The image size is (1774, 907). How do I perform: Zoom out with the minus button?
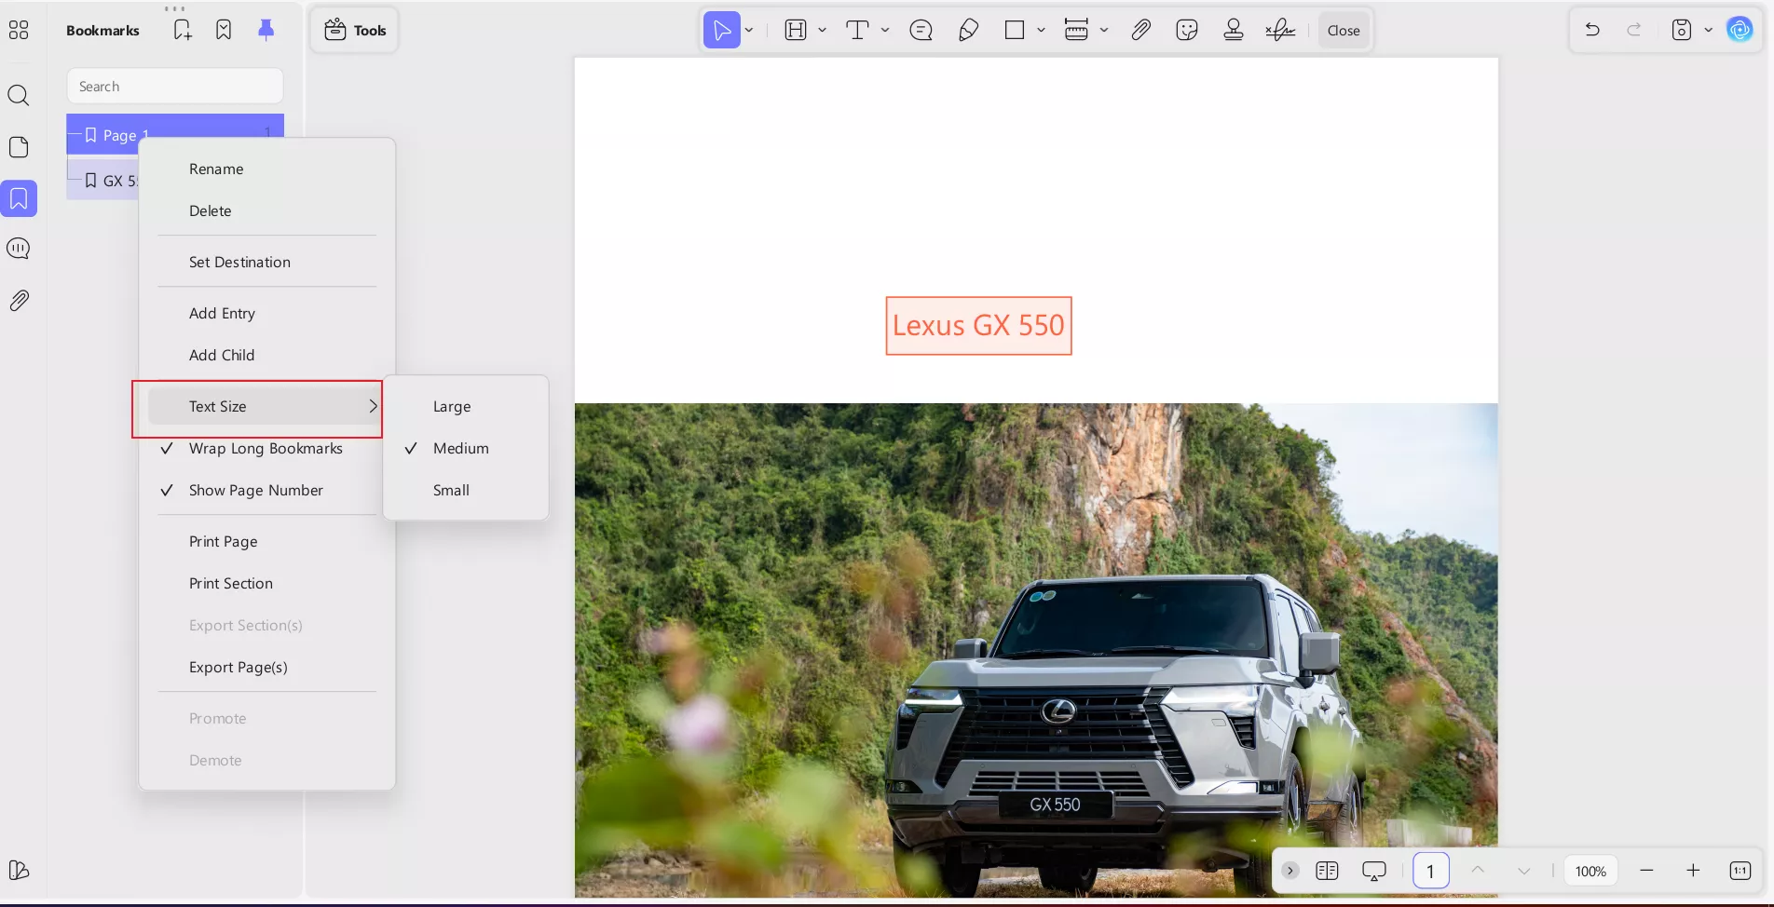pos(1646,871)
